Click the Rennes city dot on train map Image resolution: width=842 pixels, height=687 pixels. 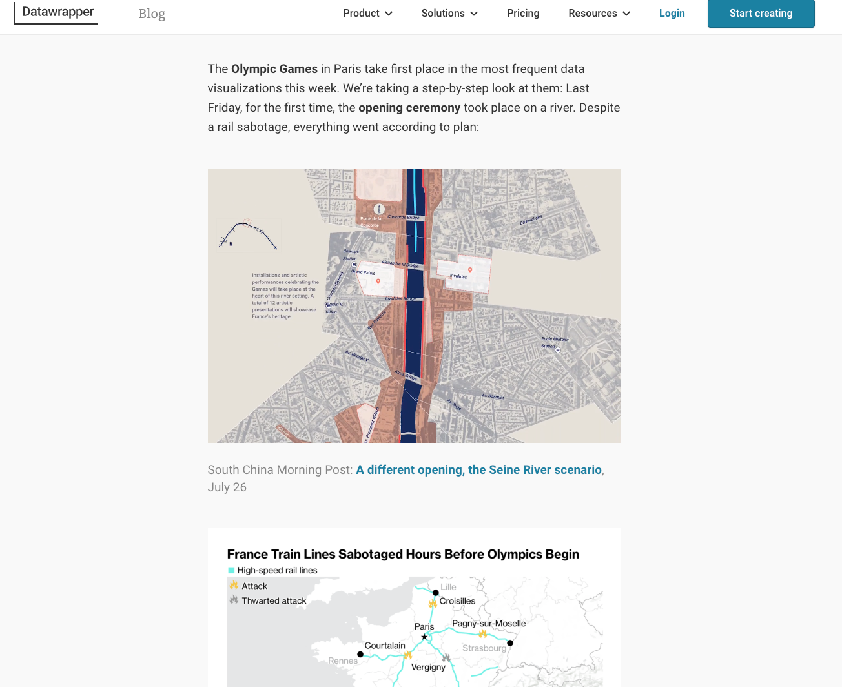360,654
